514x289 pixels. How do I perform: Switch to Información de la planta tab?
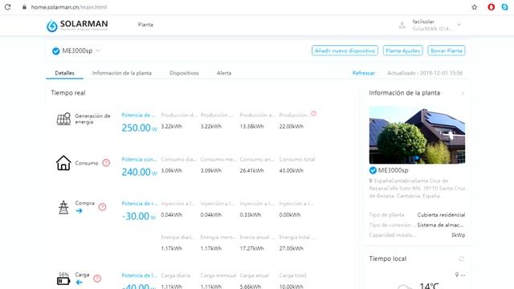click(x=122, y=73)
